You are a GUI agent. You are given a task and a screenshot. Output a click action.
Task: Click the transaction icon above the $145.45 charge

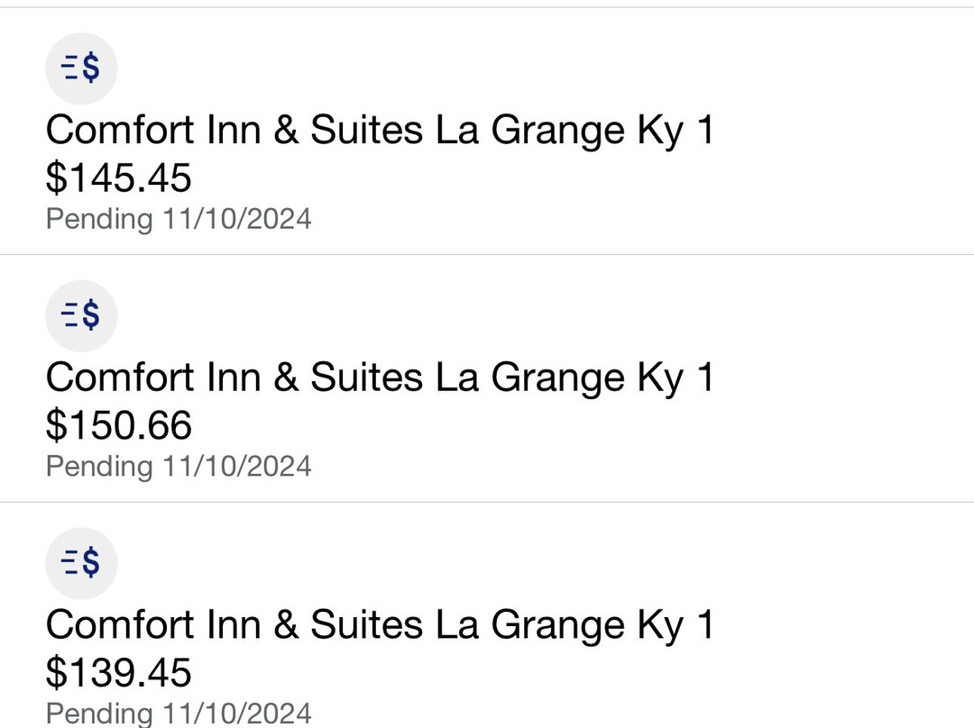pyautogui.click(x=81, y=68)
